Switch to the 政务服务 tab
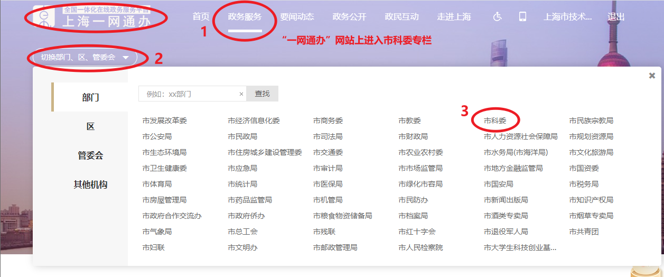 (x=245, y=16)
